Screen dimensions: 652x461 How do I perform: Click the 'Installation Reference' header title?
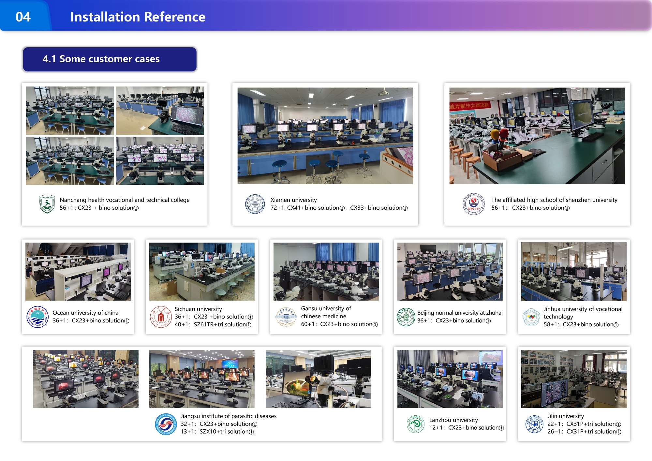[x=138, y=17]
